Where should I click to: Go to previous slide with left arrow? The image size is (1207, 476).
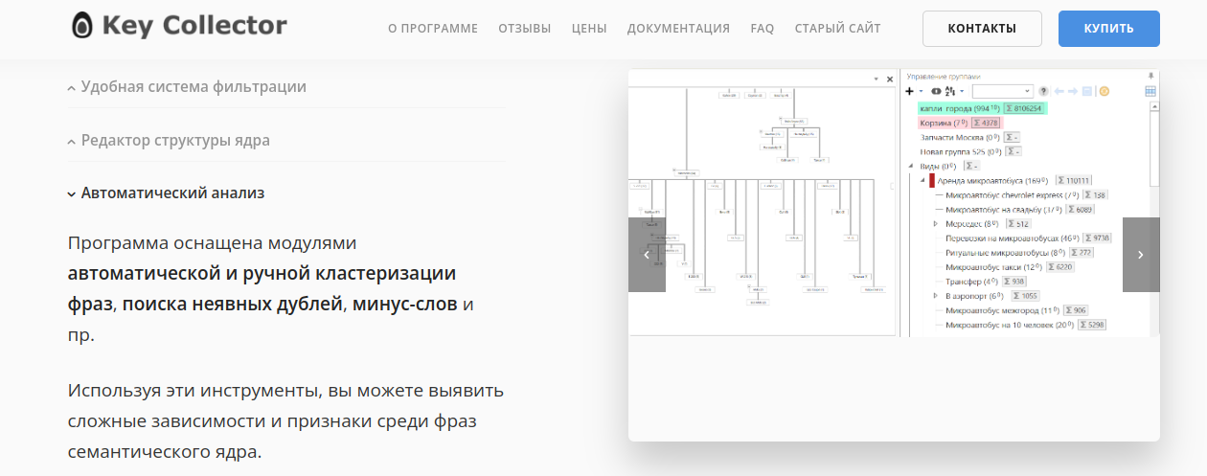click(647, 255)
